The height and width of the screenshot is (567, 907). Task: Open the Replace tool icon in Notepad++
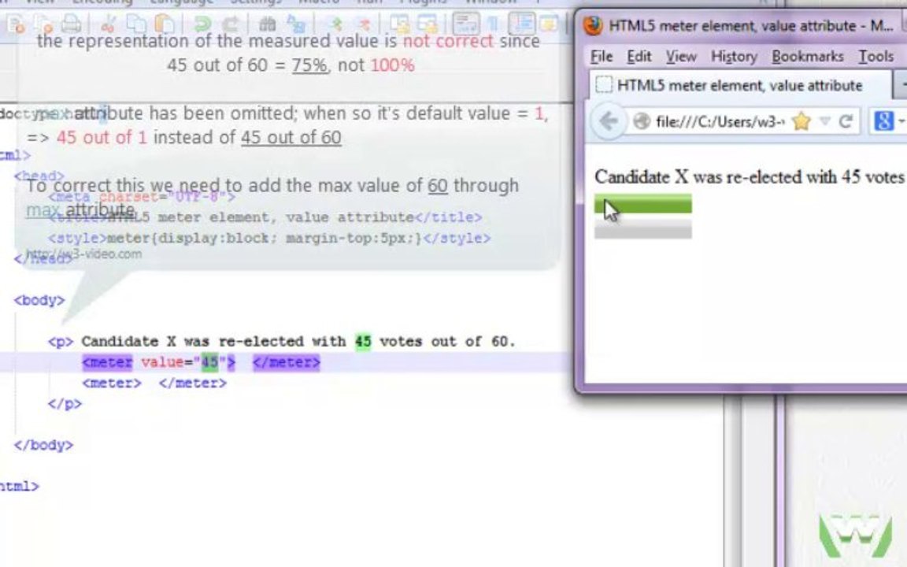[296, 24]
